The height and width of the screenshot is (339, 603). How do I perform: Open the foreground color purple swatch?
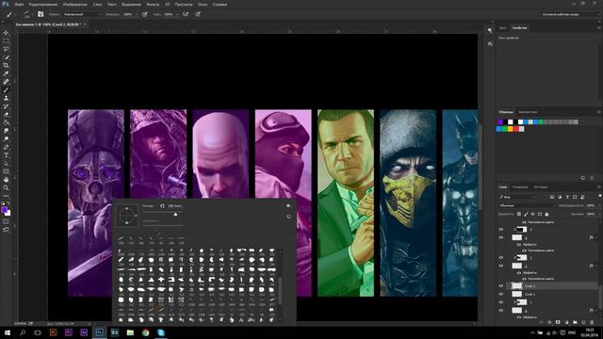(x=4, y=210)
